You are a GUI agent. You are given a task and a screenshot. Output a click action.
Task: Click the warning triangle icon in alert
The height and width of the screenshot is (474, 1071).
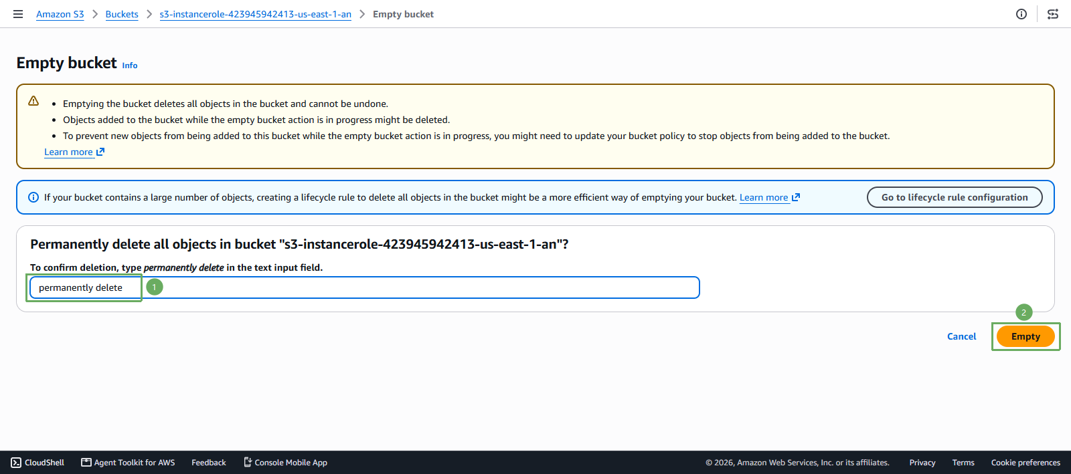33,101
